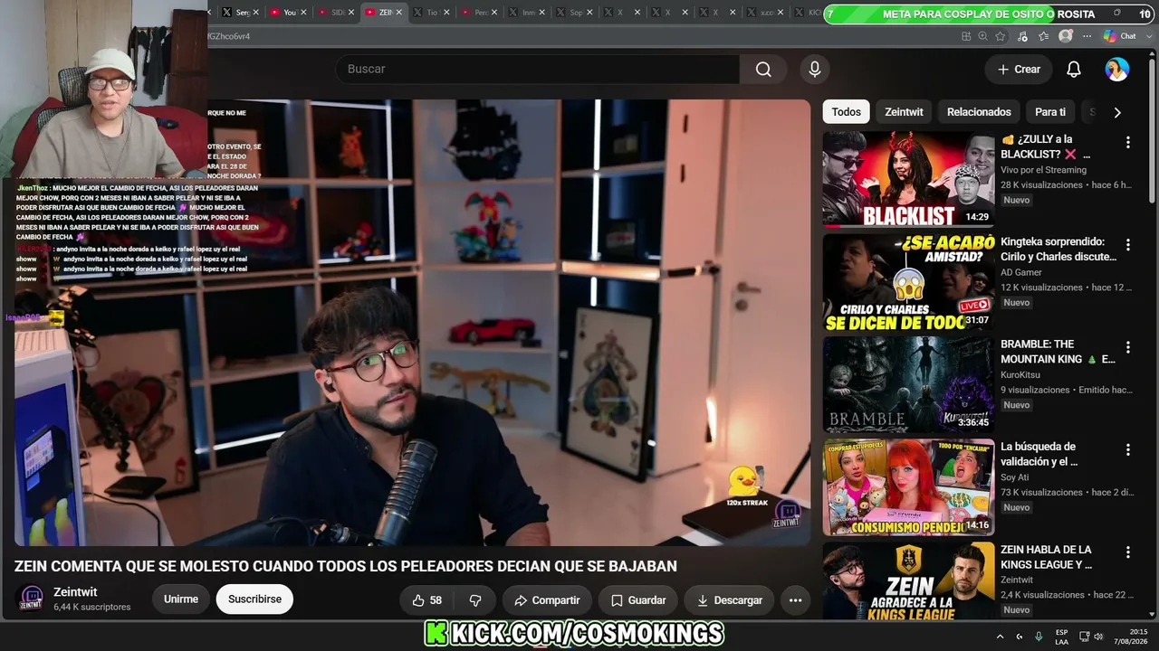Show hidden system tray icons

(x=1000, y=637)
